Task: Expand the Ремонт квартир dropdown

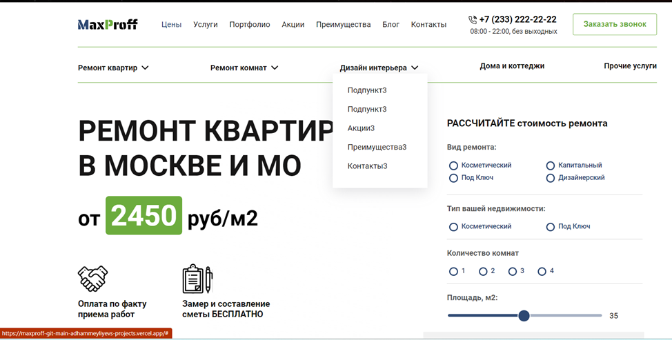Action: tap(113, 68)
